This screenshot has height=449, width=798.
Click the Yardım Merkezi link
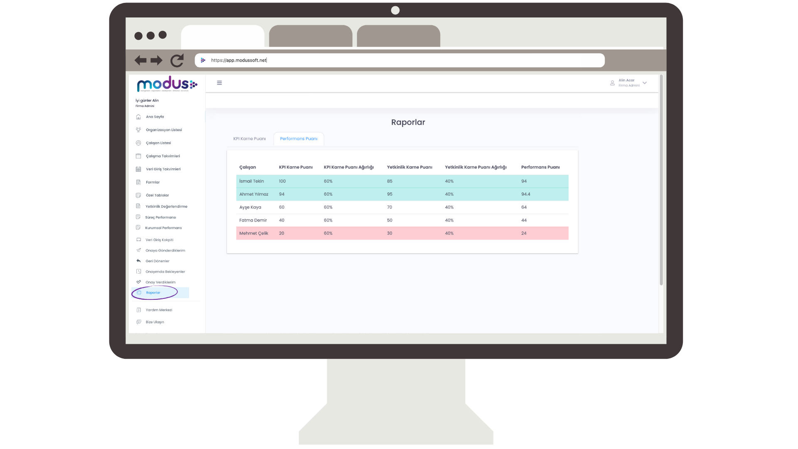(159, 310)
